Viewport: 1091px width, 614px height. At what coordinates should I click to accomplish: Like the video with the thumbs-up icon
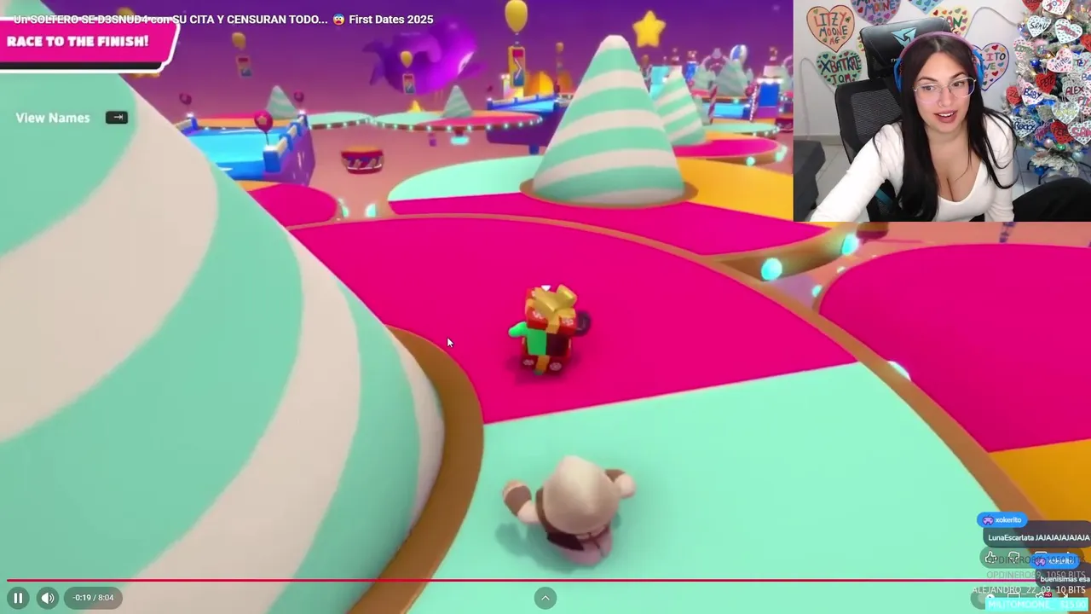(990, 557)
